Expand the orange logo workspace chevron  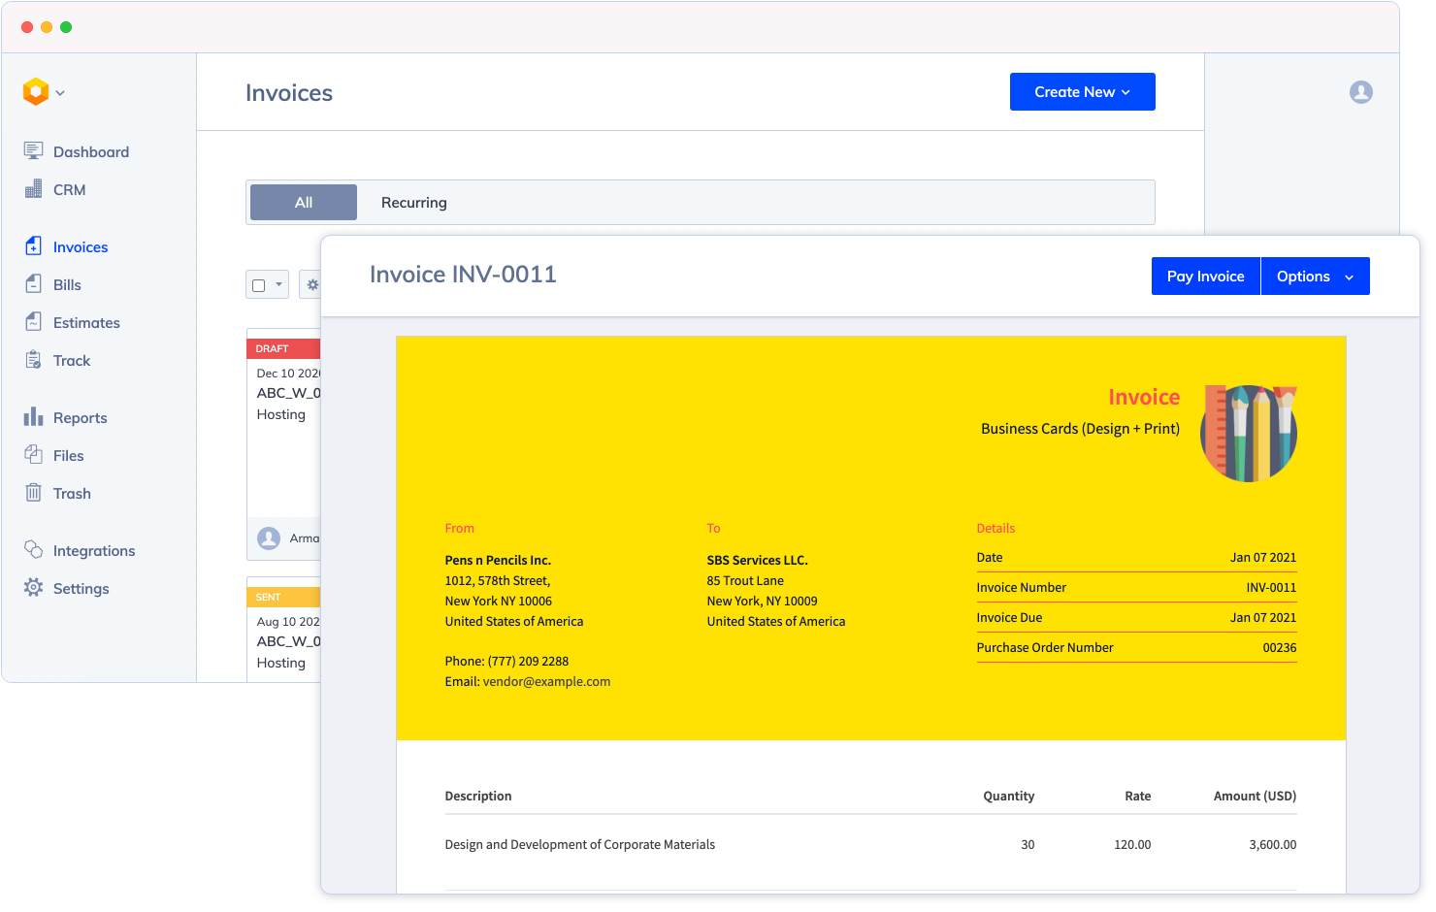[60, 93]
